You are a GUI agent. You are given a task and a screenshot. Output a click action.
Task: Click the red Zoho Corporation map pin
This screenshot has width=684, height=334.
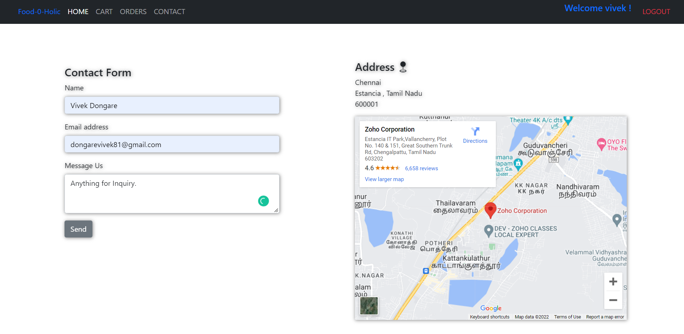(490, 210)
